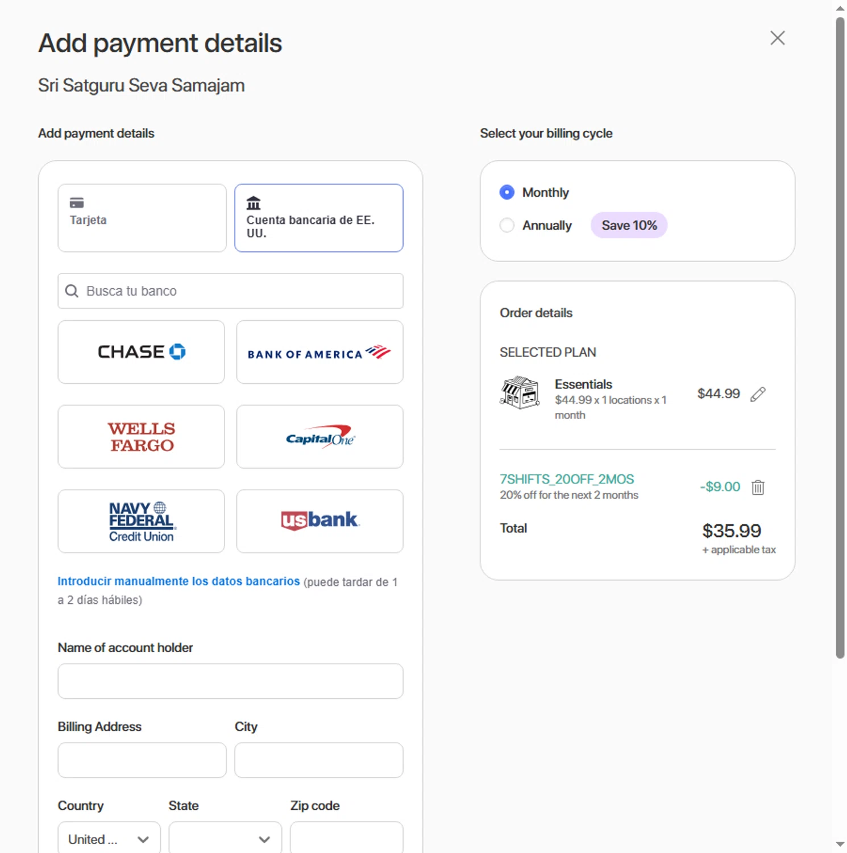Click the scrollbar up arrow

[840, 8]
